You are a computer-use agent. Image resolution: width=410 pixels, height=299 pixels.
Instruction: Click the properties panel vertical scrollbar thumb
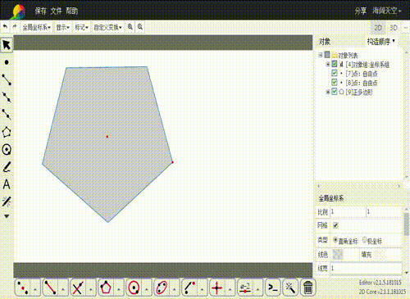click(x=407, y=224)
